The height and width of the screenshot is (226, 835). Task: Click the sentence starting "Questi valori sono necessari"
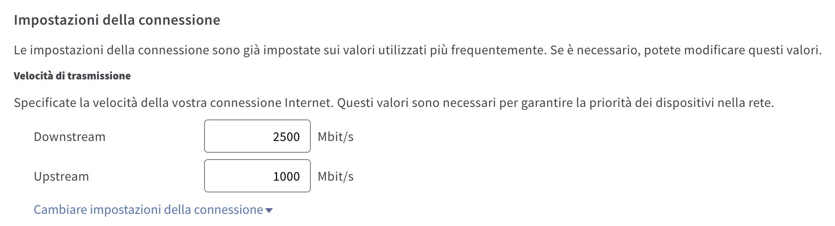(556, 103)
